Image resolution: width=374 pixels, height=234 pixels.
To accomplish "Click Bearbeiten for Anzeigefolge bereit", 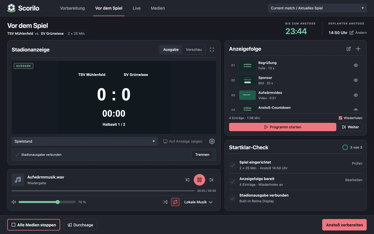I will coord(354,180).
